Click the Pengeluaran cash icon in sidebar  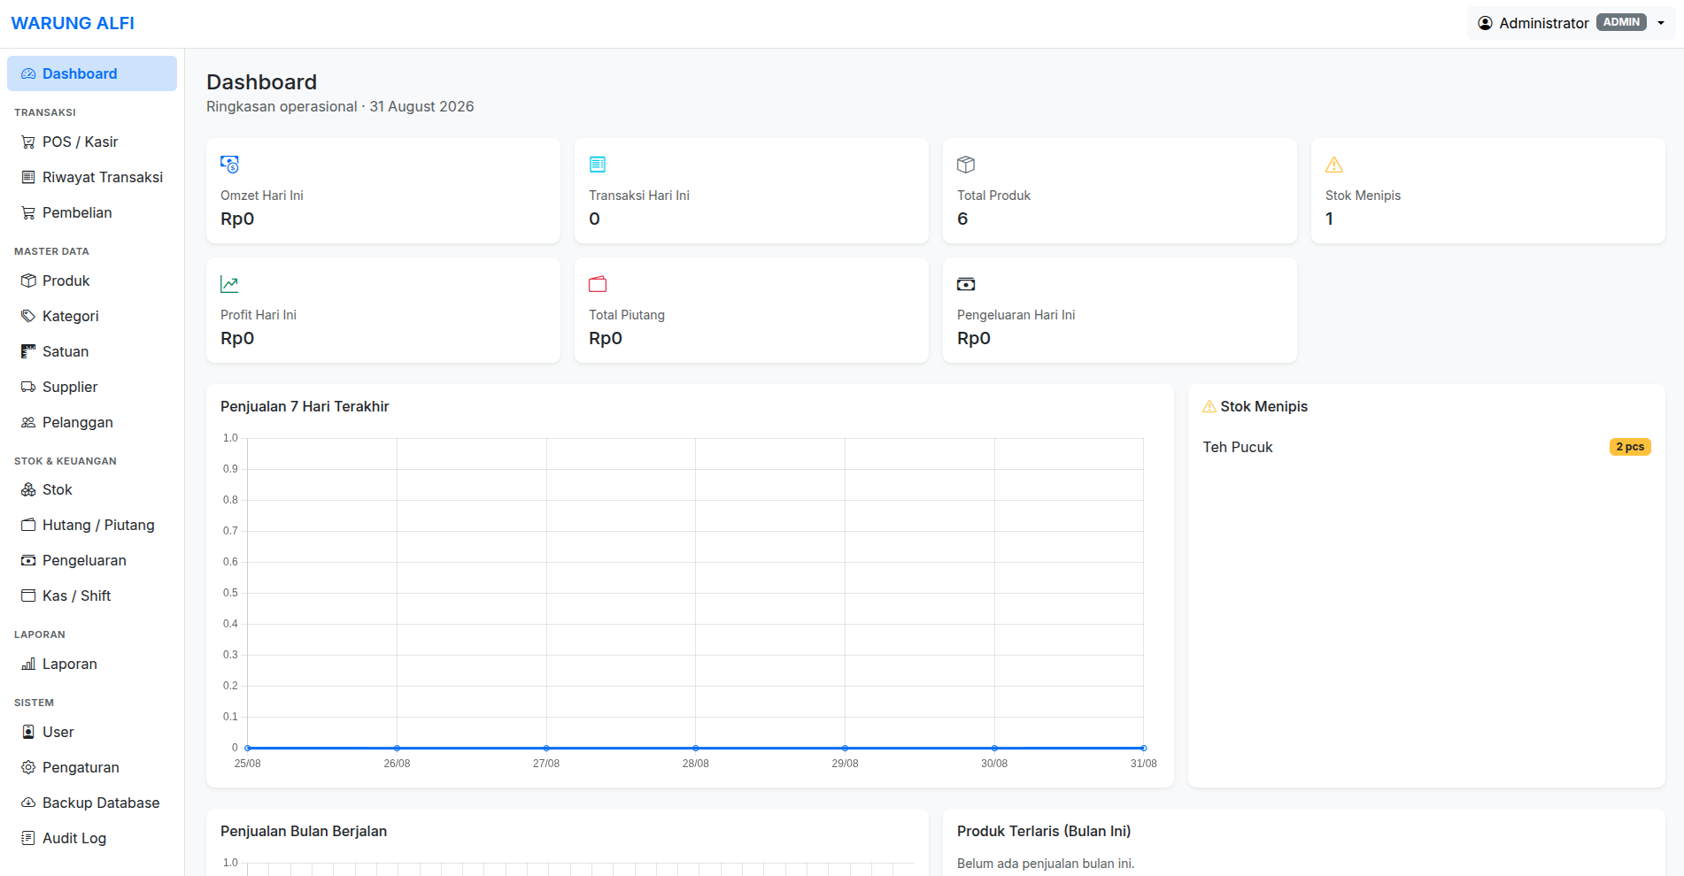[x=28, y=561]
